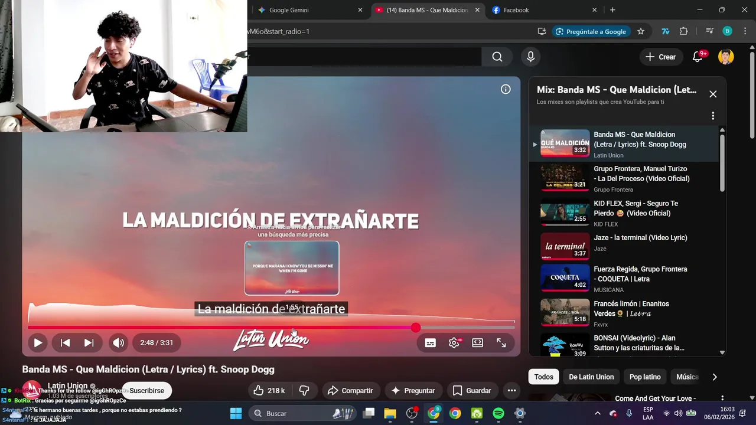Image resolution: width=756 pixels, height=425 pixels.
Task: Click the Preguntar ask button
Action: click(x=413, y=390)
